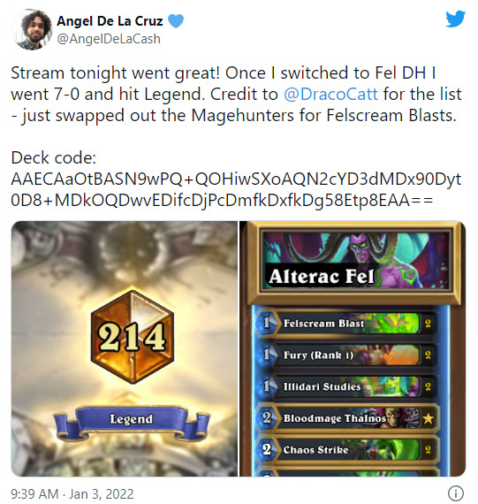The width and height of the screenshot is (478, 504).
Task: Click the Angel De La Cruz display name
Action: pyautogui.click(x=110, y=21)
